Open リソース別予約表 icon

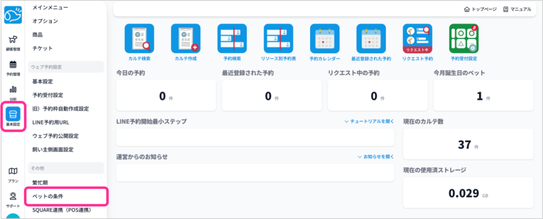(278, 38)
